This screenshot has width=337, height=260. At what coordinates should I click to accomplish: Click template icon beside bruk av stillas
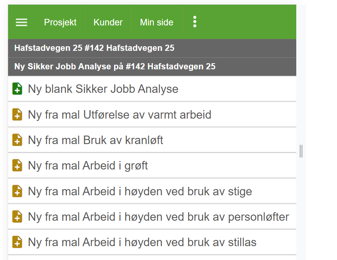[x=17, y=242]
